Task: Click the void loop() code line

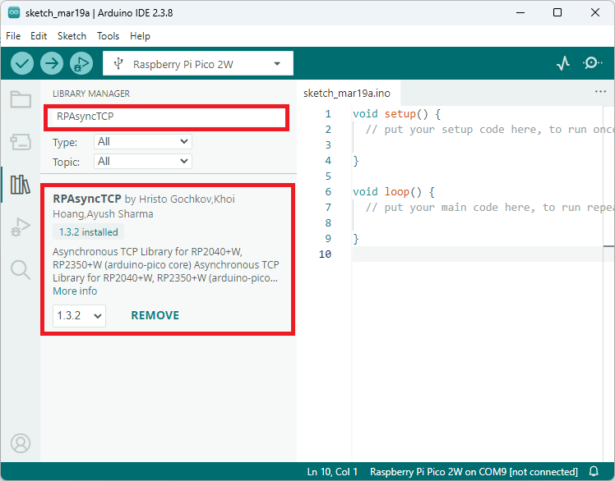Action: point(393,192)
